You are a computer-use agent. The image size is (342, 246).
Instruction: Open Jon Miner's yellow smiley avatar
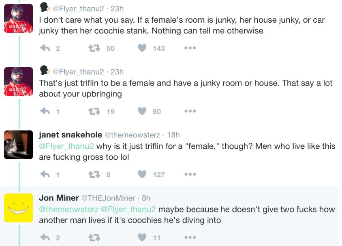click(x=18, y=207)
